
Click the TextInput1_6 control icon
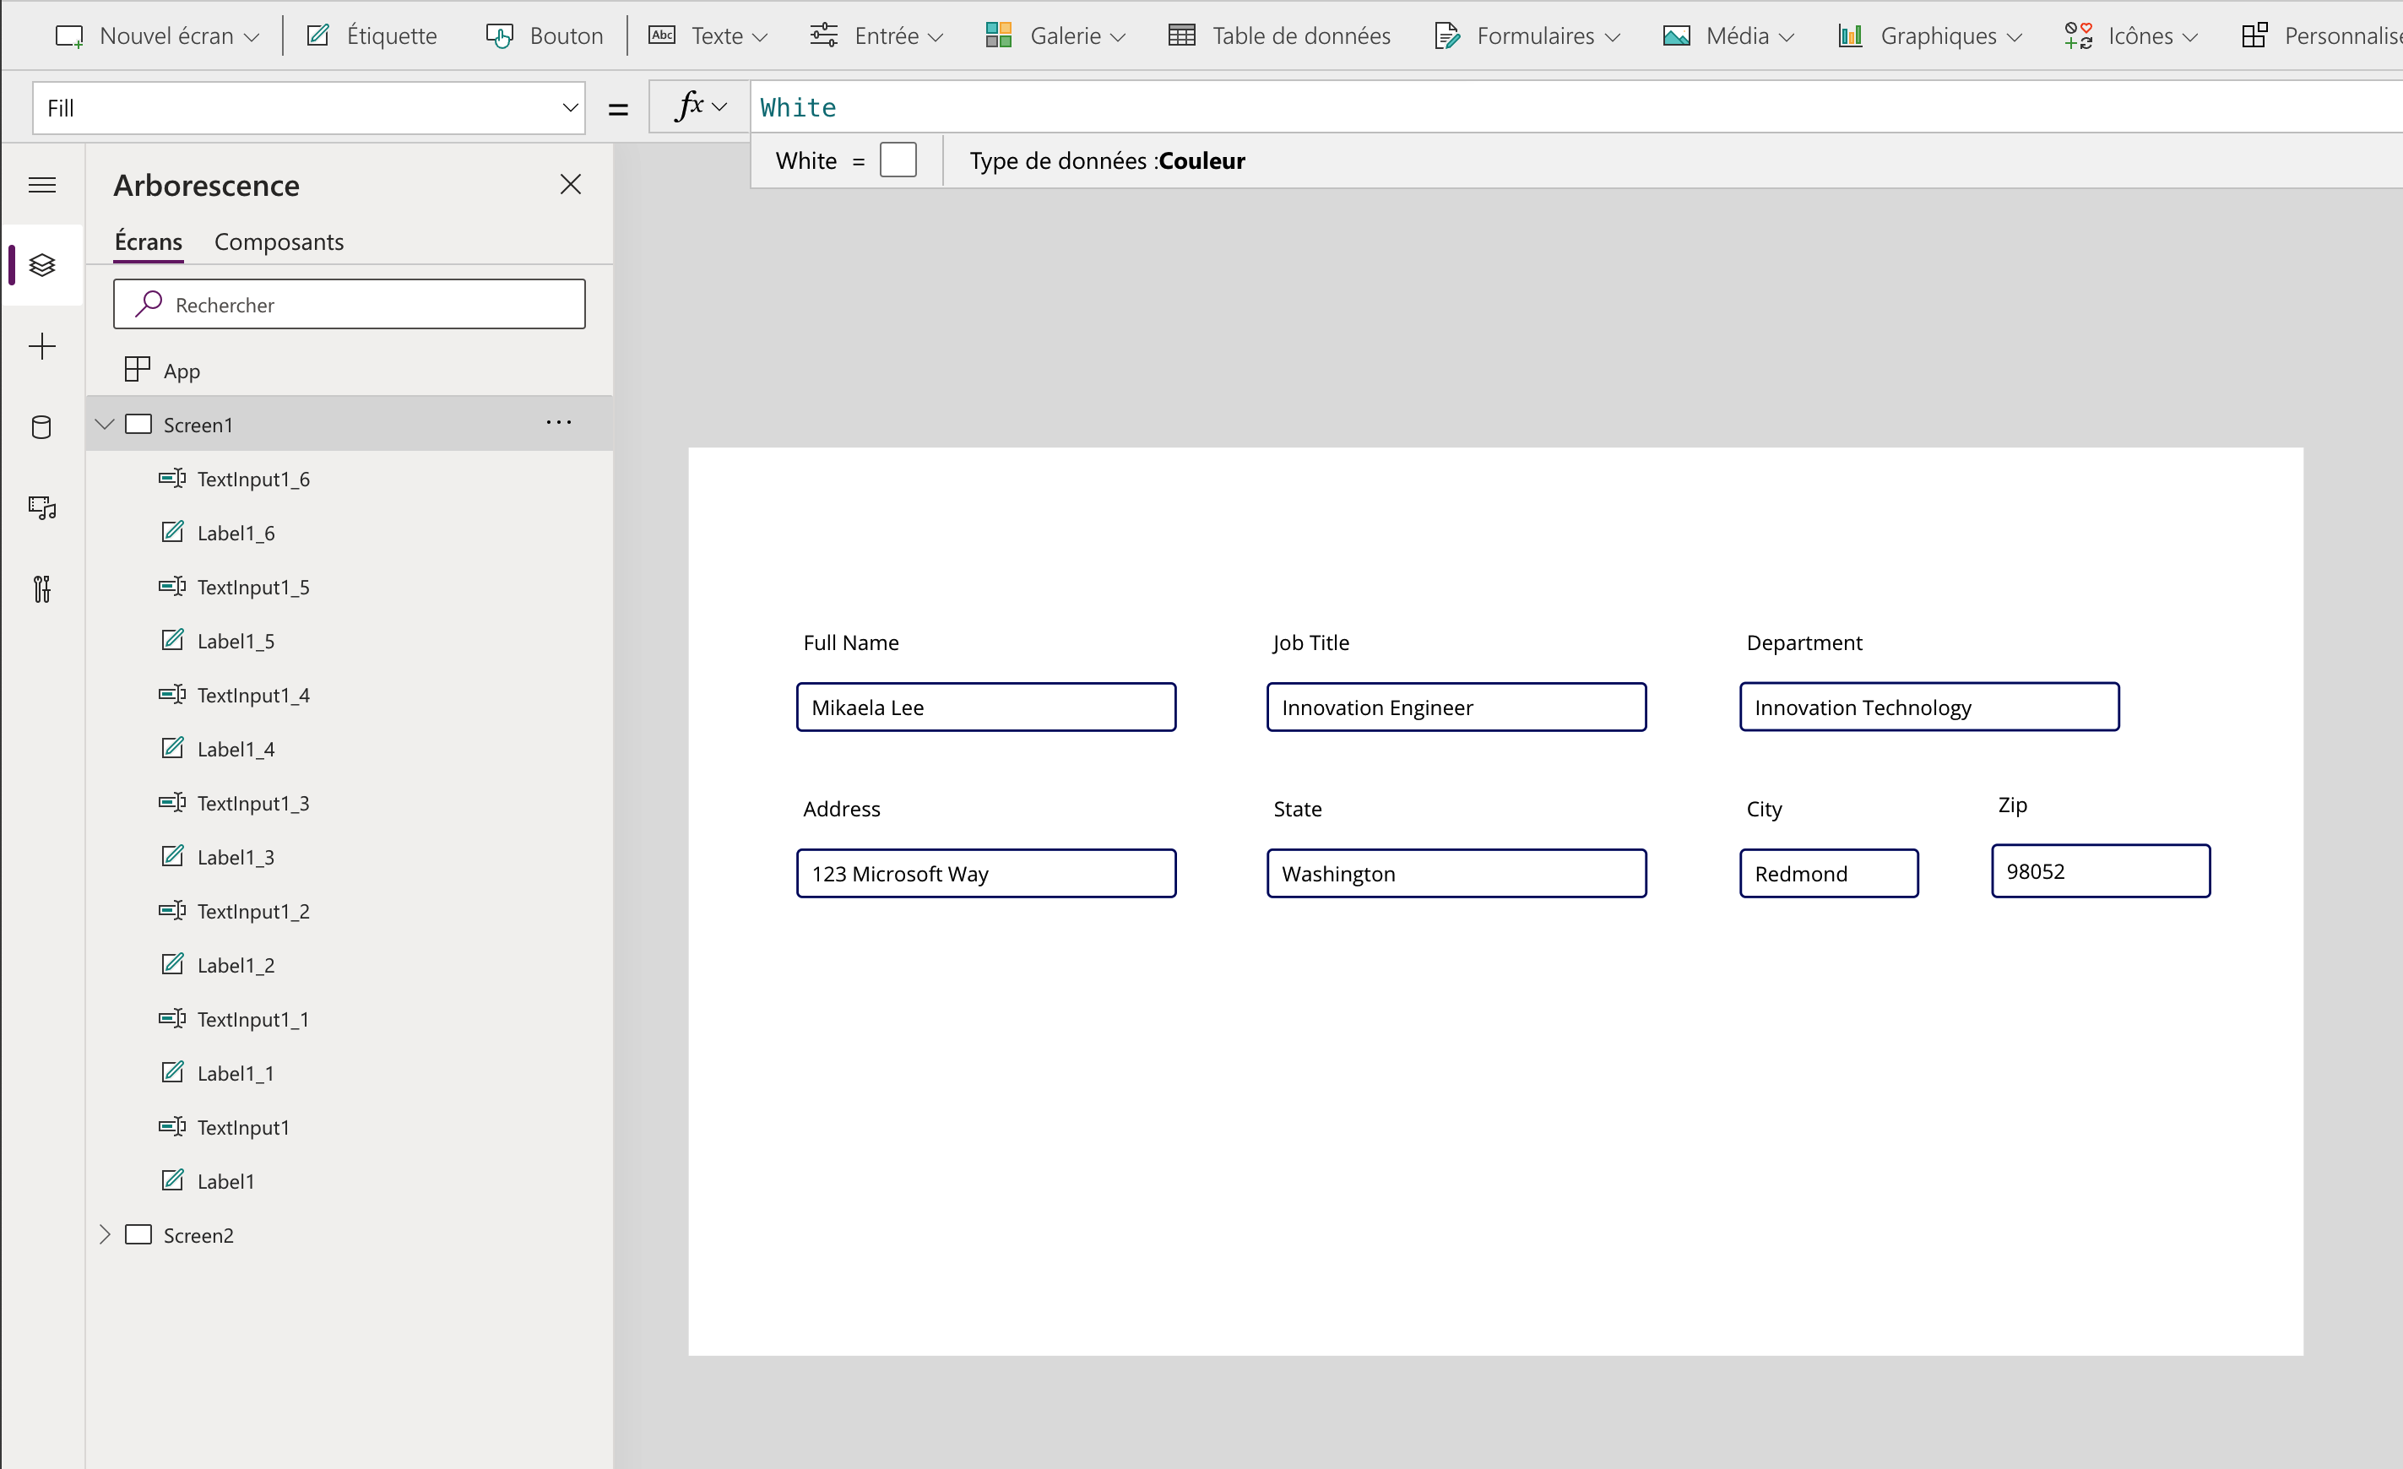point(172,478)
